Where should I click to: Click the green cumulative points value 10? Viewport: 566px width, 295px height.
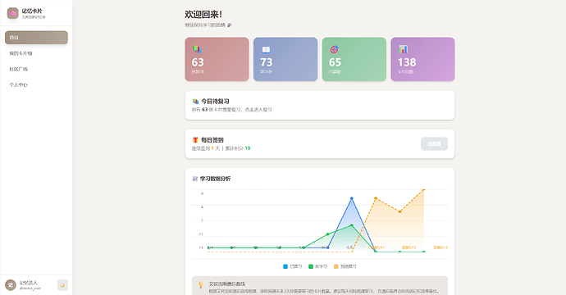tap(248, 148)
